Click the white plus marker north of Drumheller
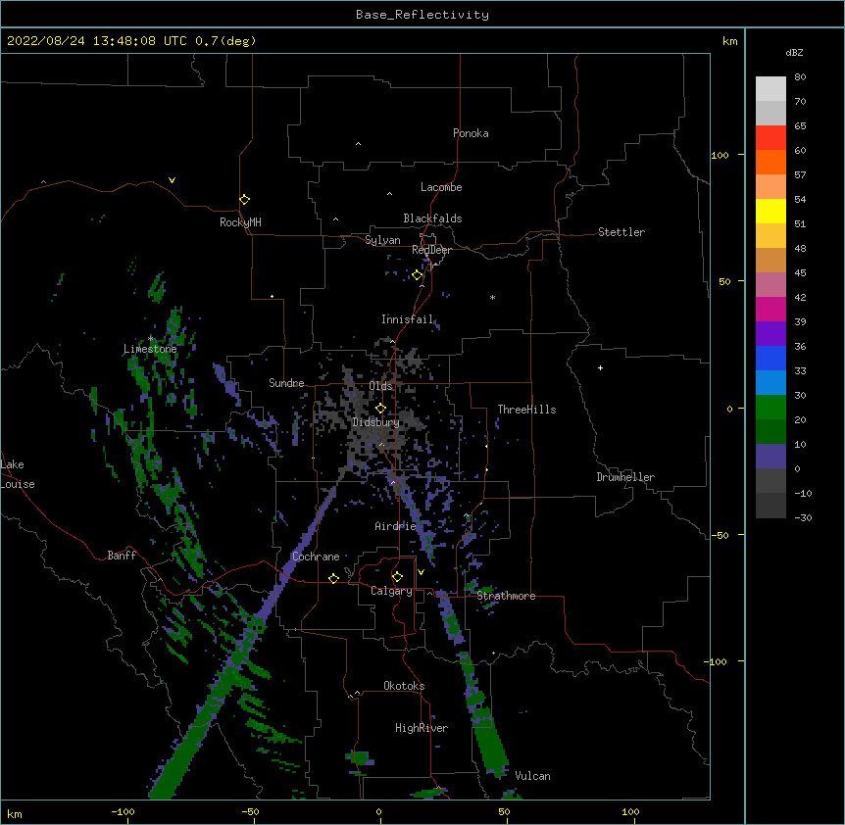This screenshot has width=845, height=825. [600, 367]
